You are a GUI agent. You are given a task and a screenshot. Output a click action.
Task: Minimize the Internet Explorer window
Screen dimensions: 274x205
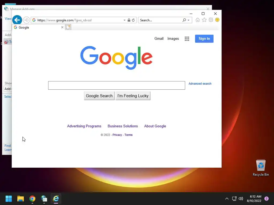pos(191,14)
